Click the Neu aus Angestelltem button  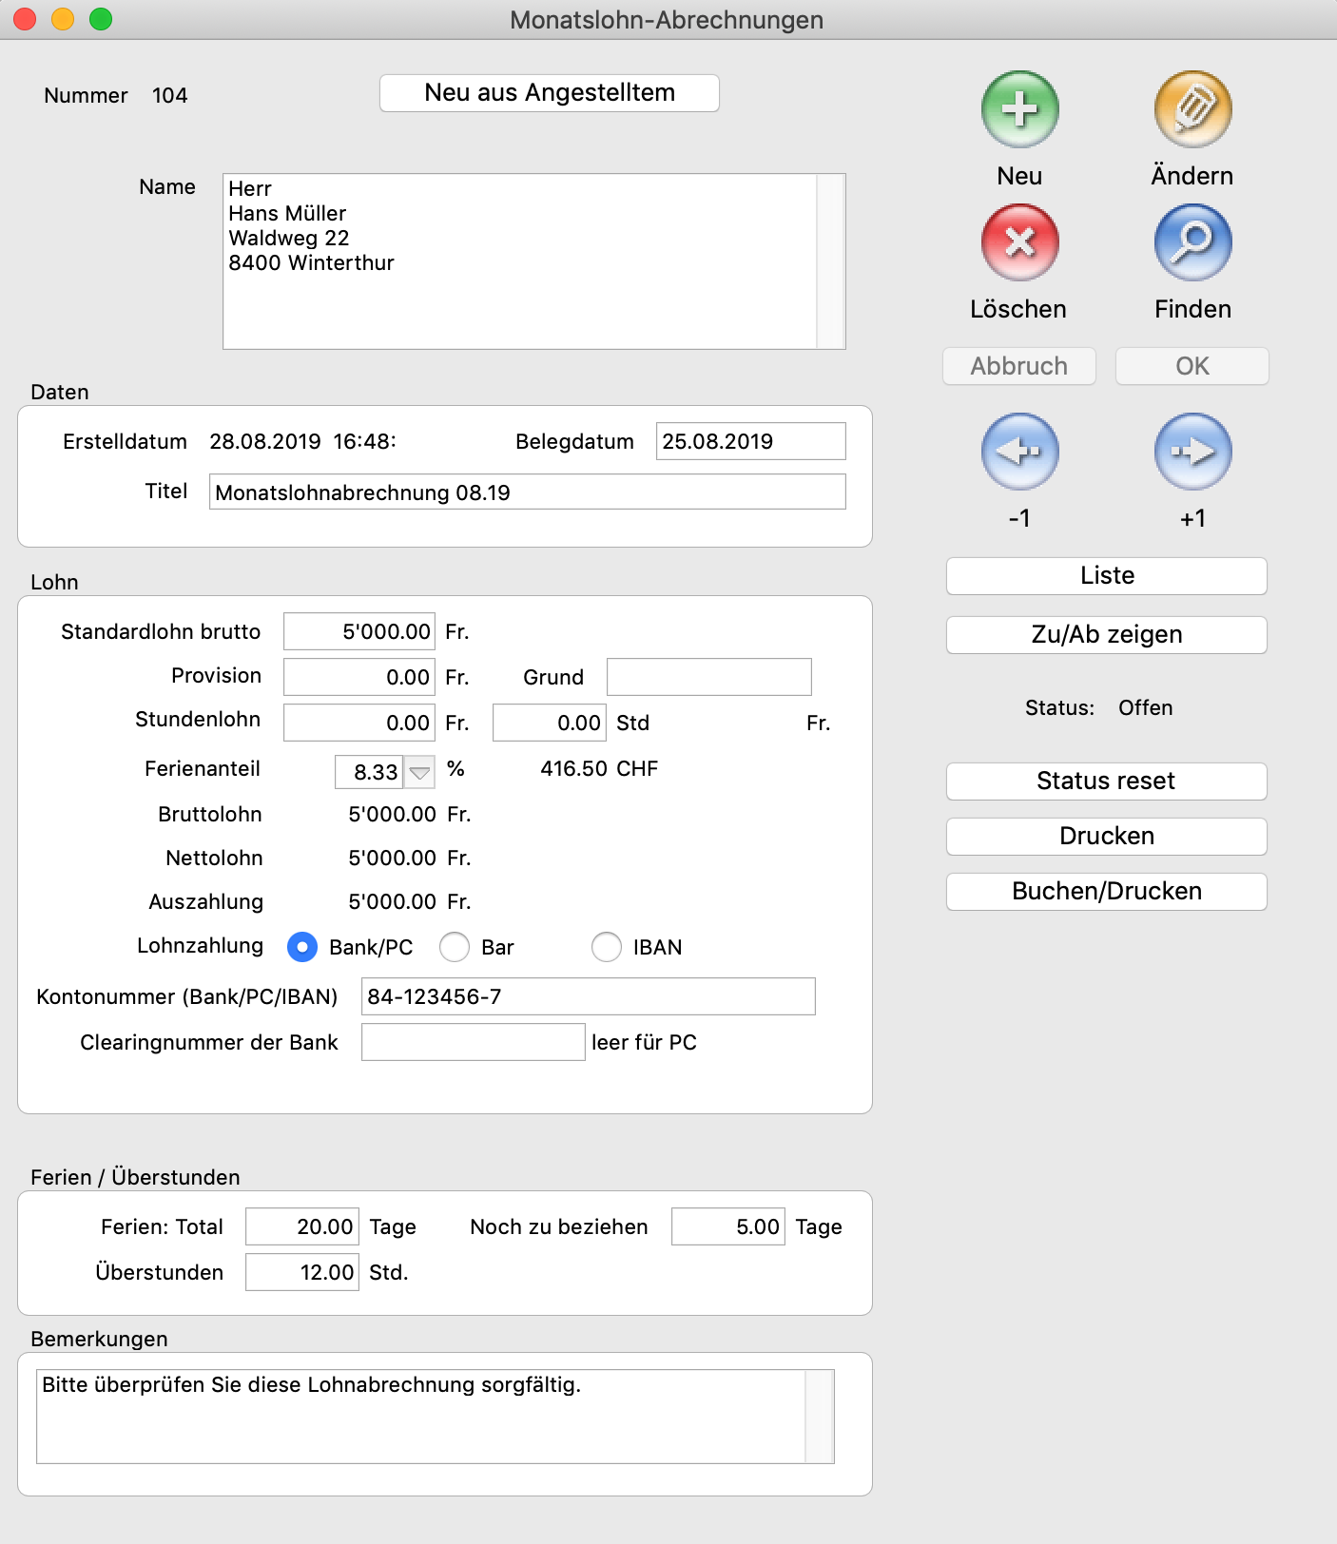tap(549, 93)
